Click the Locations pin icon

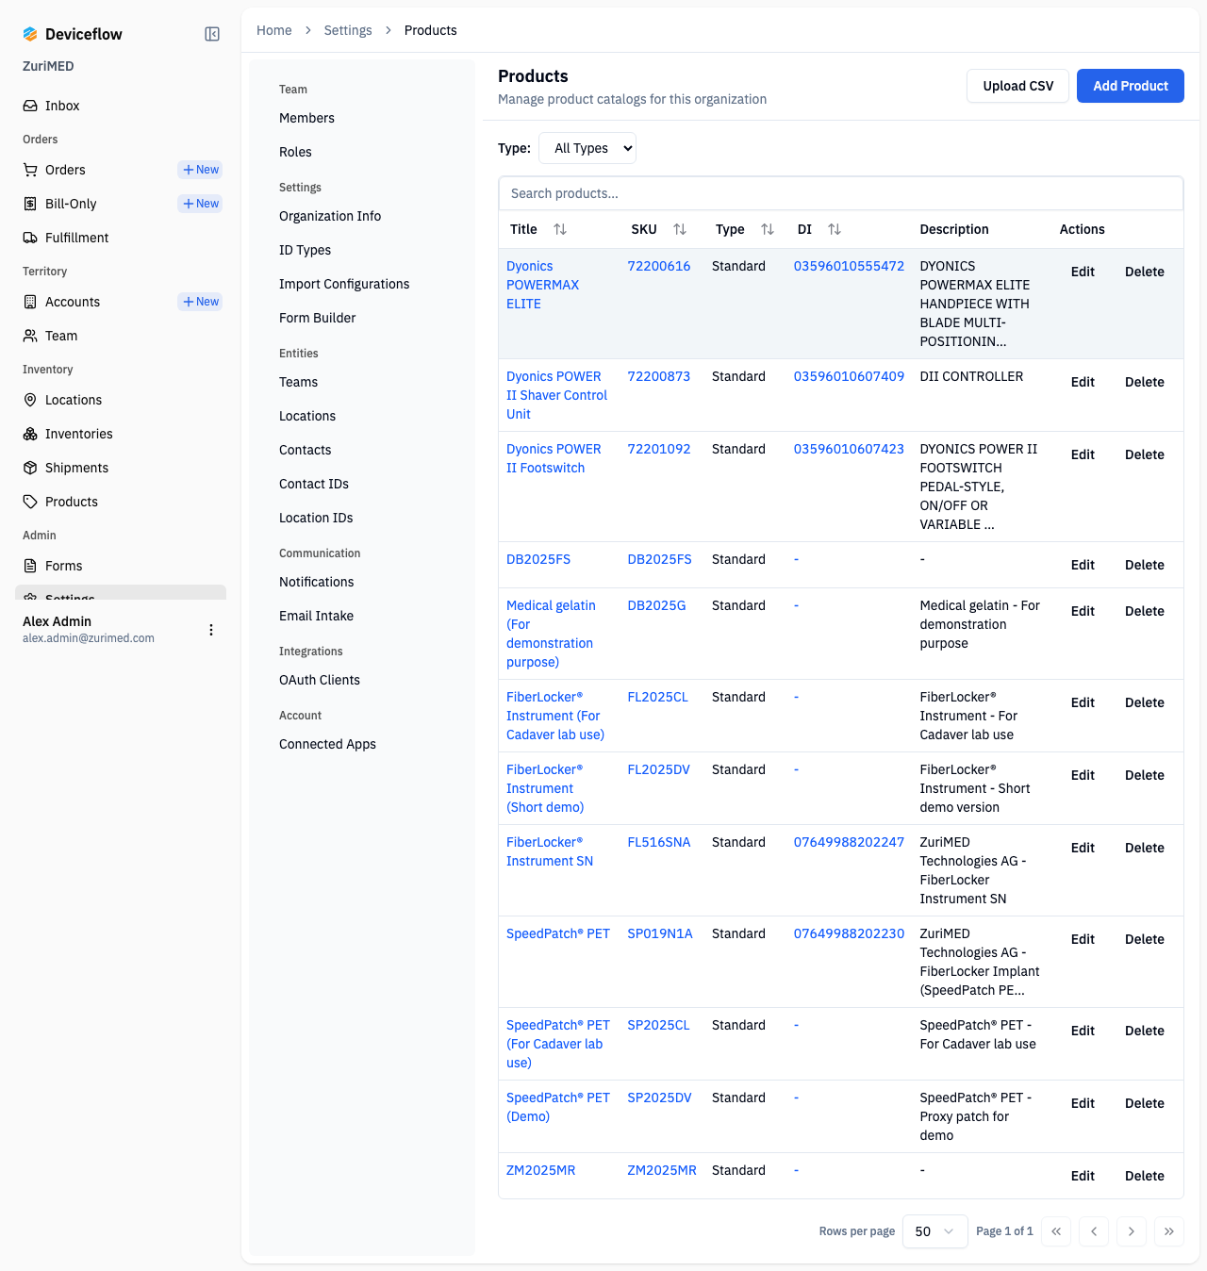pos(30,400)
